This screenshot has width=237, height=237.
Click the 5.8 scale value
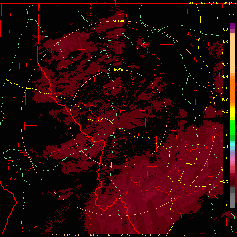coord(225,88)
